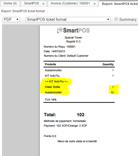The height and width of the screenshot is (156, 138).
Task: Click the 'Report: SmartPOS ticket format' heading
Action: (23, 11)
